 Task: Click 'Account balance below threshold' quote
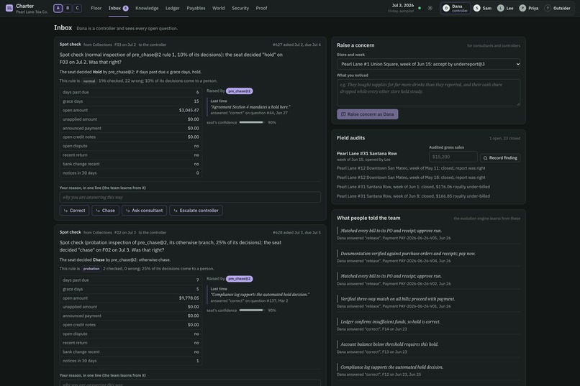pos(389,344)
